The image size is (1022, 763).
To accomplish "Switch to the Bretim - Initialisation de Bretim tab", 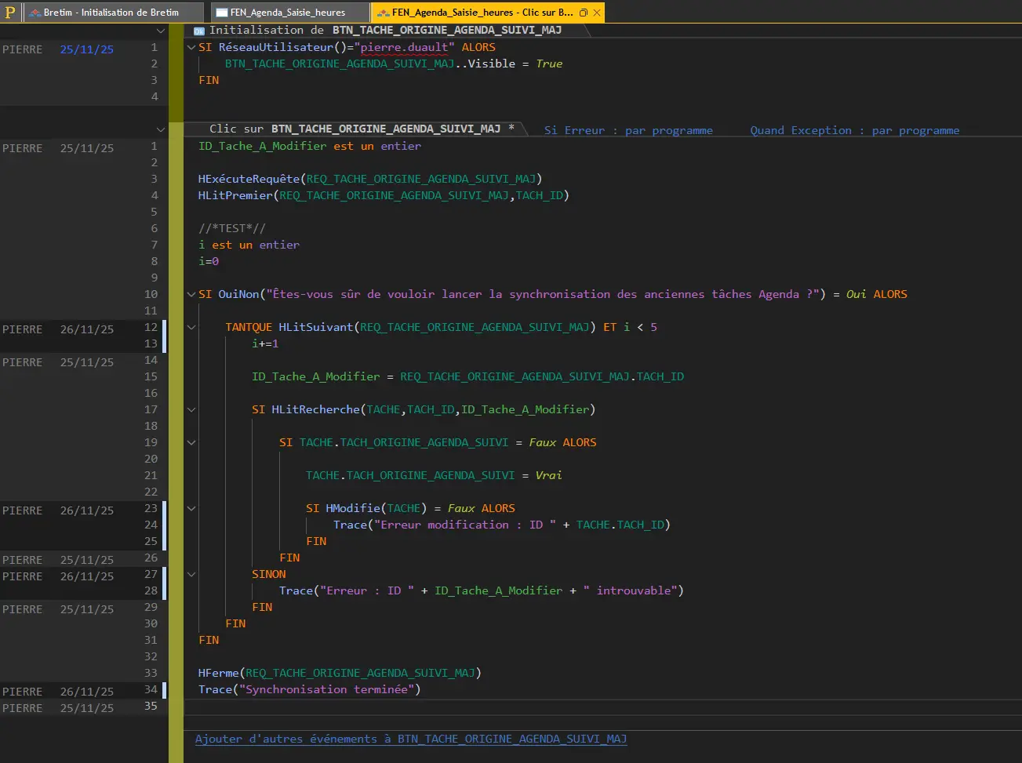I will pos(110,12).
